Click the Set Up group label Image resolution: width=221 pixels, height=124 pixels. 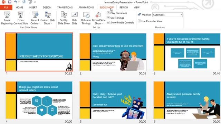(x=96, y=28)
